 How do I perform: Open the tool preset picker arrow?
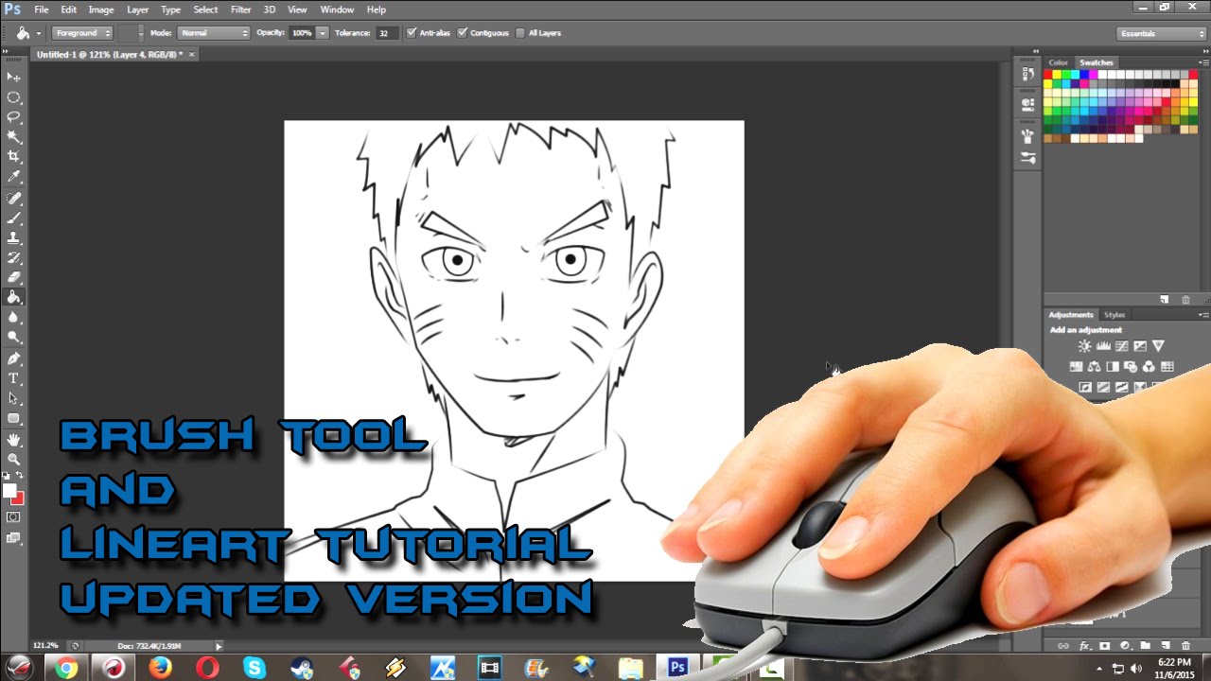click(x=39, y=33)
